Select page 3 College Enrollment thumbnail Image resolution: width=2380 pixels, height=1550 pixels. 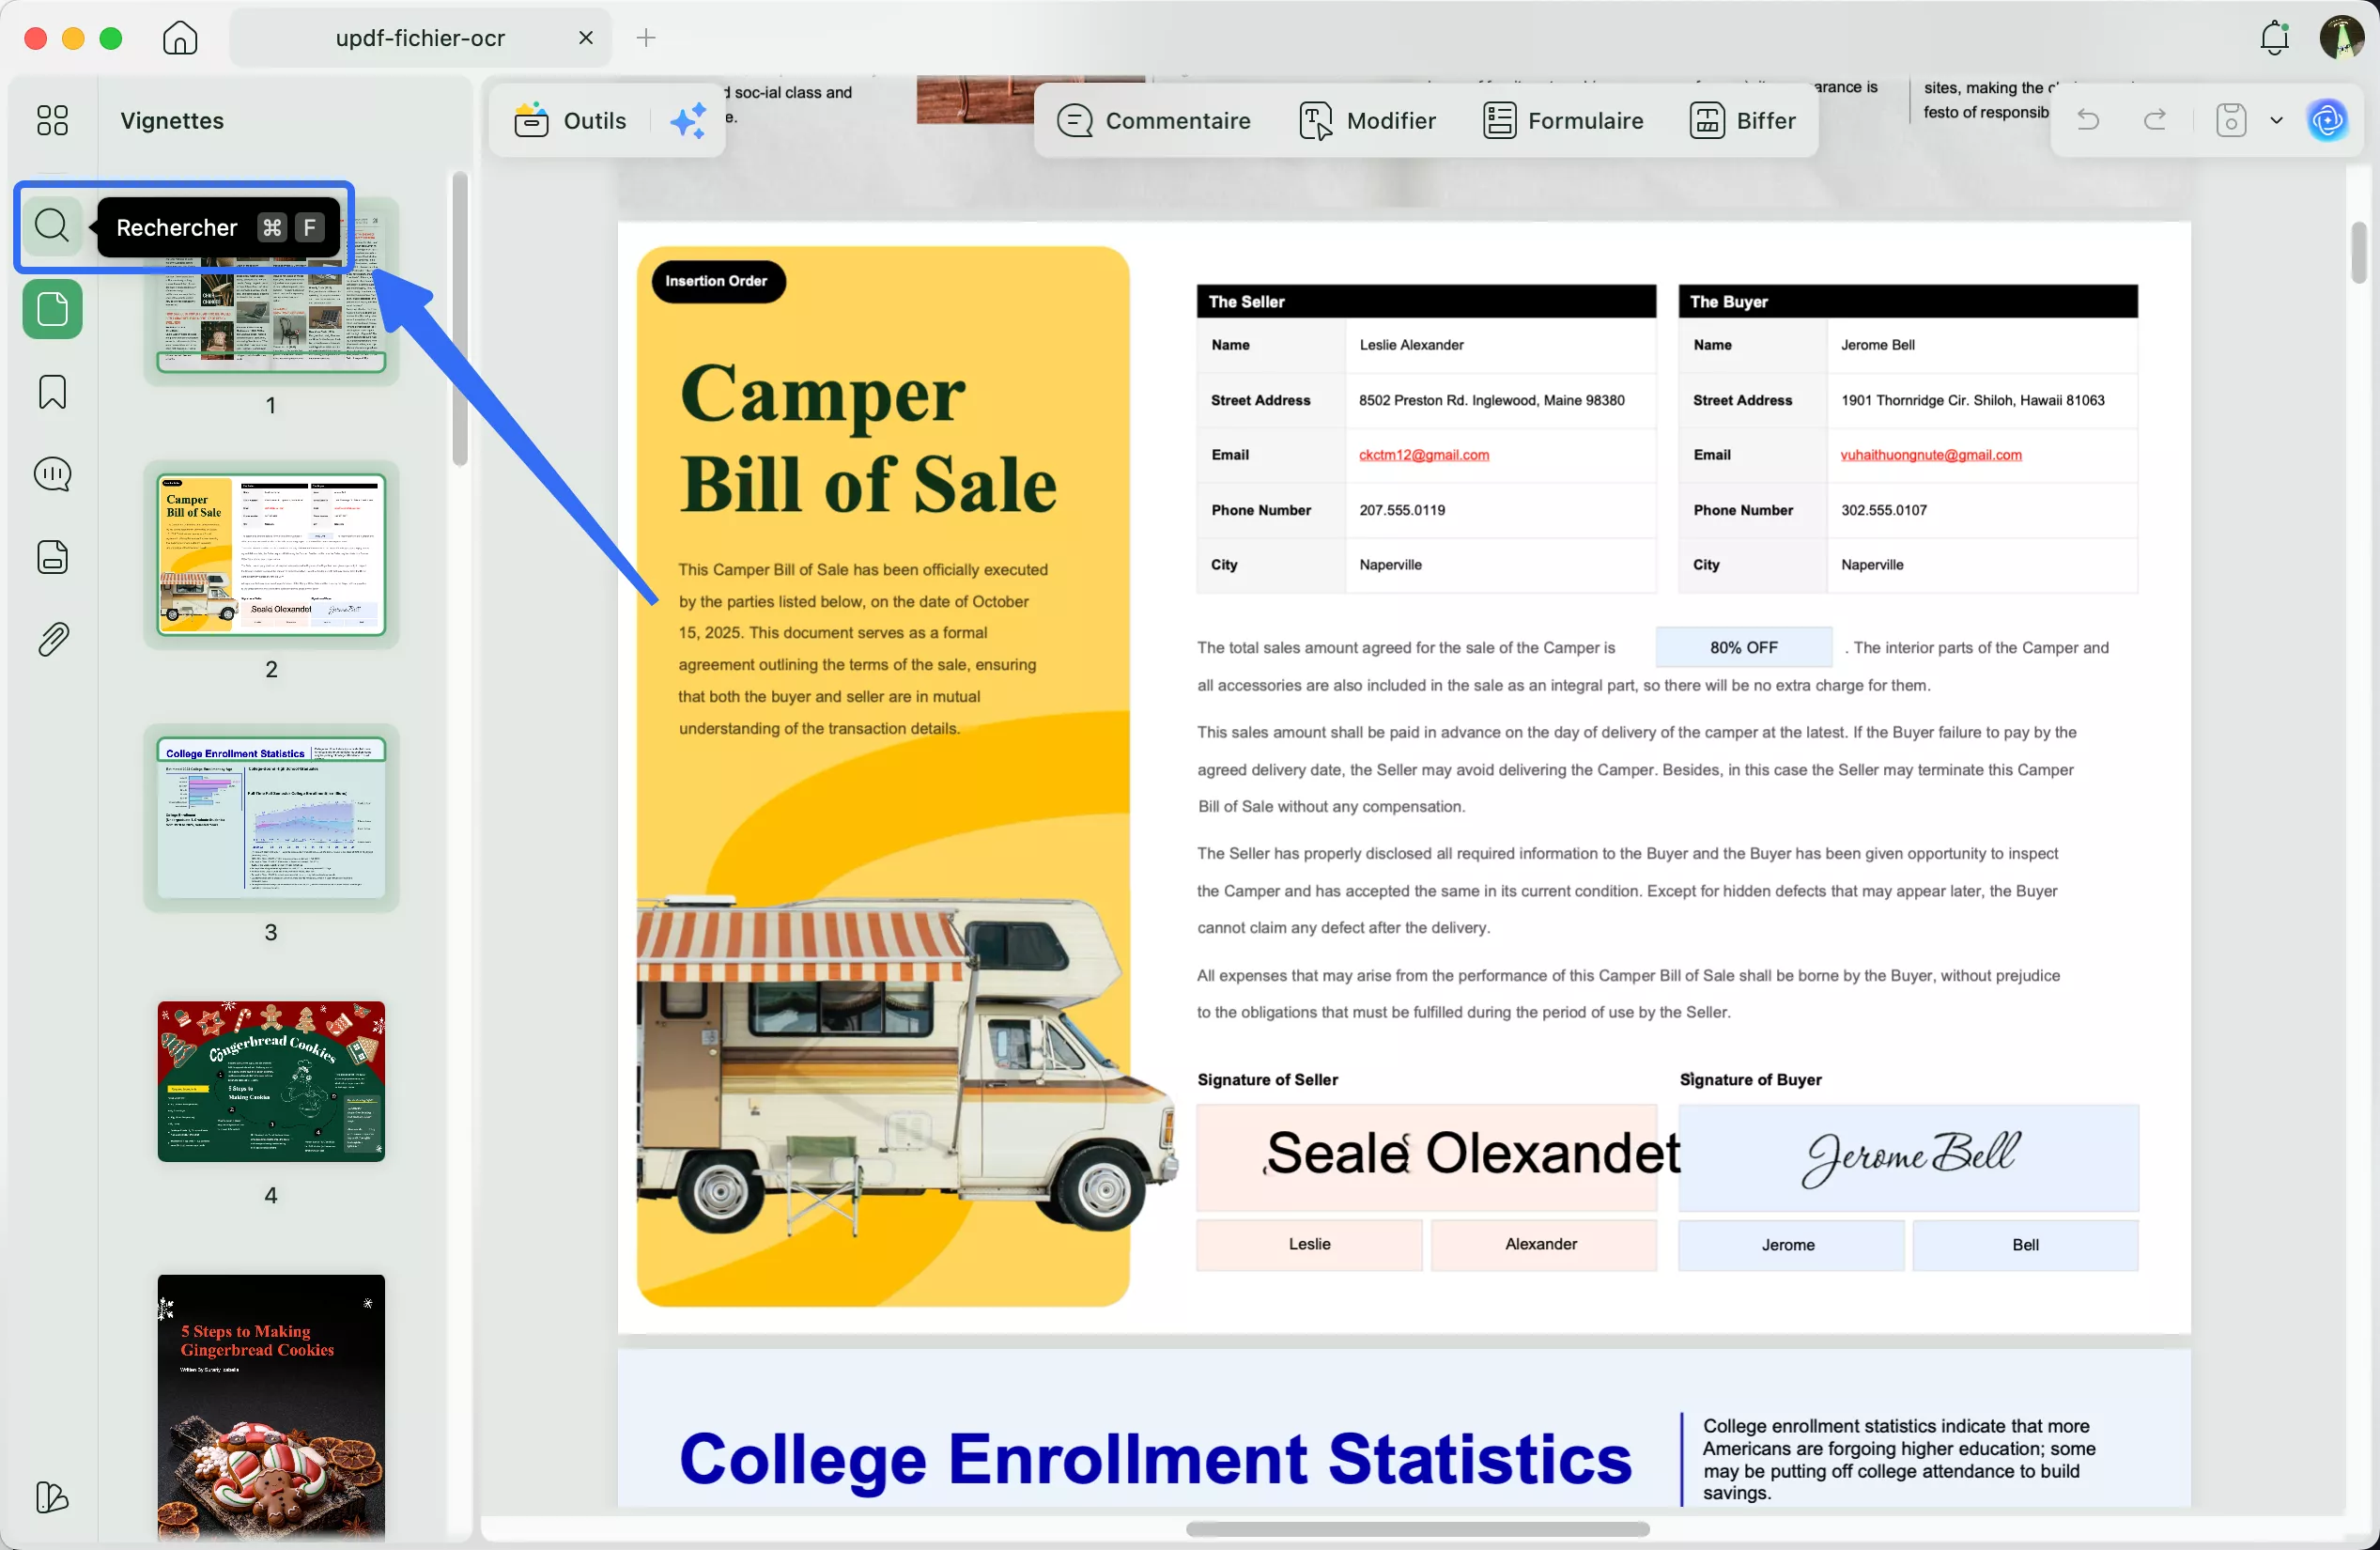click(271, 818)
